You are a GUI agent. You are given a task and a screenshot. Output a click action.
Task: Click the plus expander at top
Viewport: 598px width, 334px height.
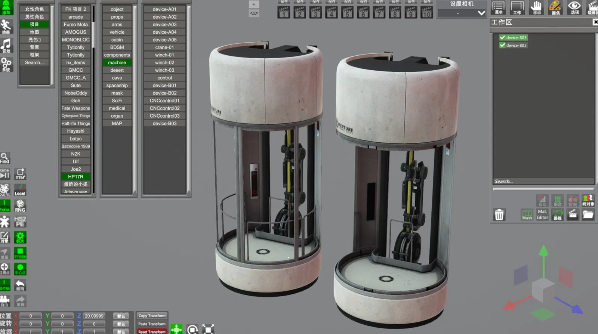pyautogui.click(x=254, y=4)
